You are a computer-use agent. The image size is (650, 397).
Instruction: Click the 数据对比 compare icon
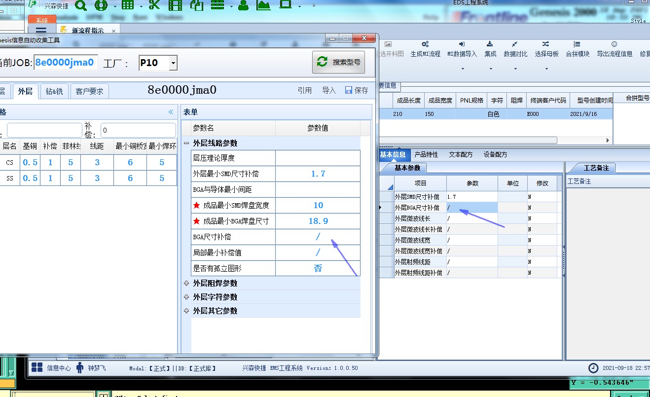point(515,44)
